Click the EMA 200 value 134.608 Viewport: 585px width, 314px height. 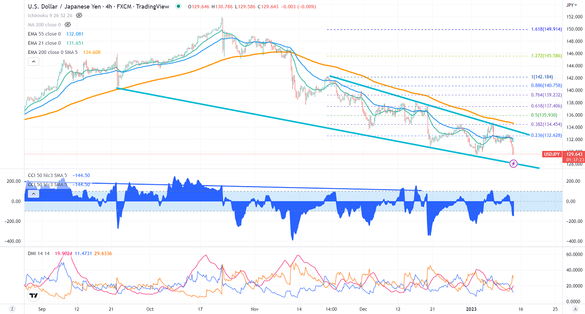92,52
